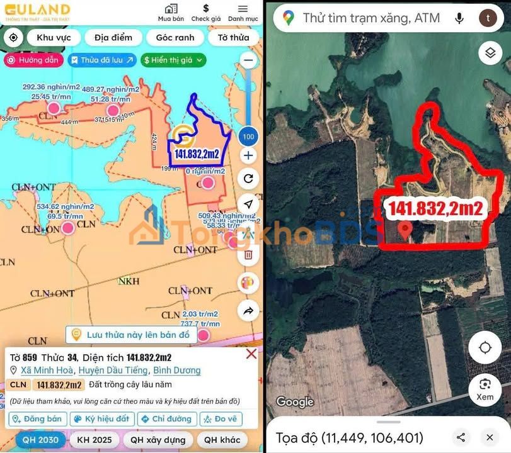The height and width of the screenshot is (453, 511).
Task: Click the trash delete icon on map
Action: pos(248,254)
